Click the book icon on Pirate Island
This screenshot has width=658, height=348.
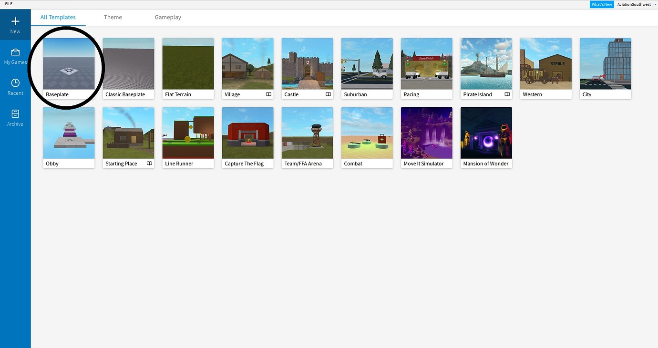507,94
